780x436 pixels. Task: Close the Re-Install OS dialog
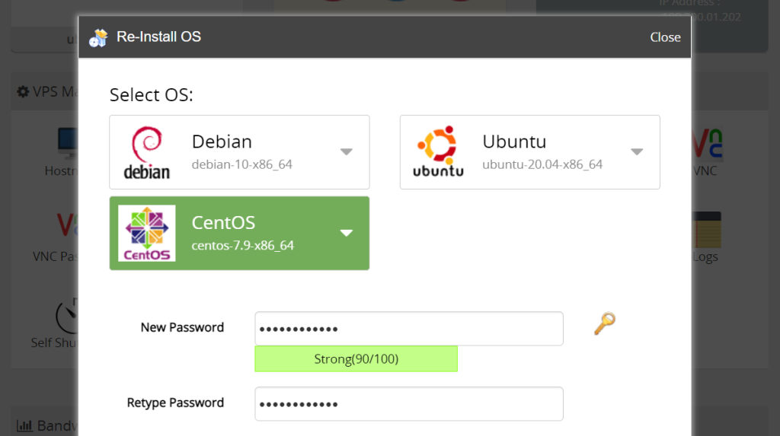[665, 37]
